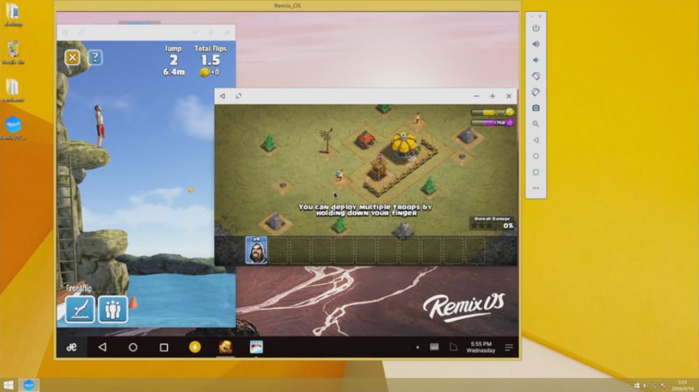Take a screenshot with sidebar camera icon
The image size is (699, 392).
(536, 108)
